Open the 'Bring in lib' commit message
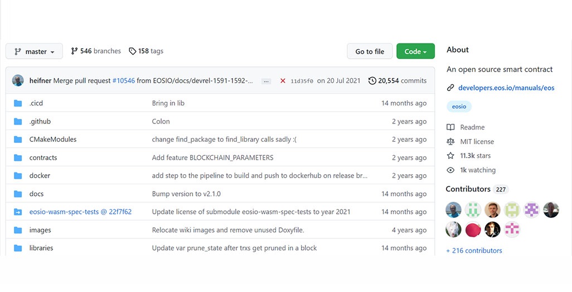The height and width of the screenshot is (292, 572). 168,103
